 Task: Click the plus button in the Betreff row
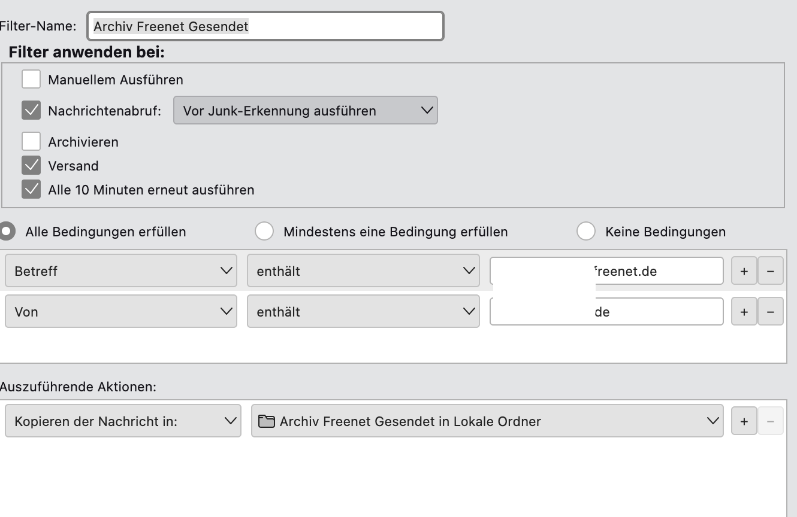point(744,271)
